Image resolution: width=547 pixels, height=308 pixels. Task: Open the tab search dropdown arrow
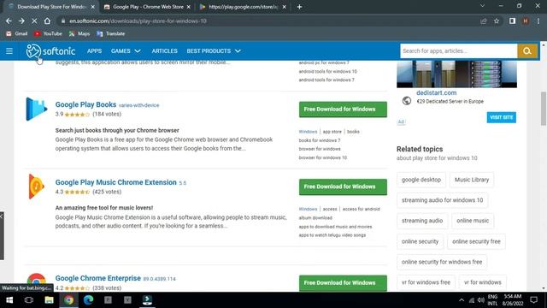click(482, 6)
